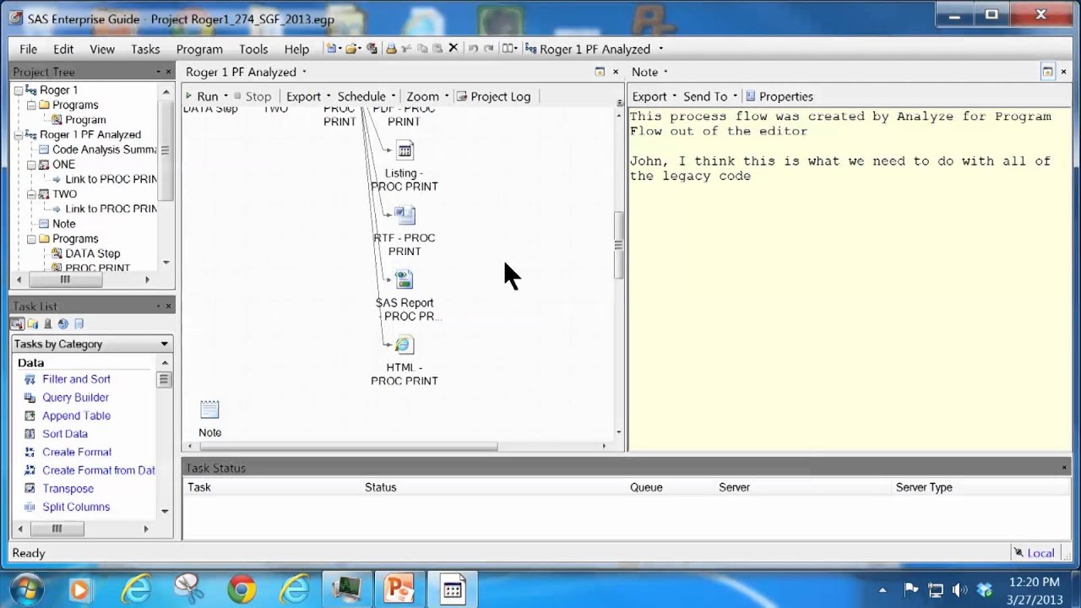The height and width of the screenshot is (608, 1081).
Task: Collapse the Roger 1 PF Analyzed tree node
Action: click(x=18, y=134)
